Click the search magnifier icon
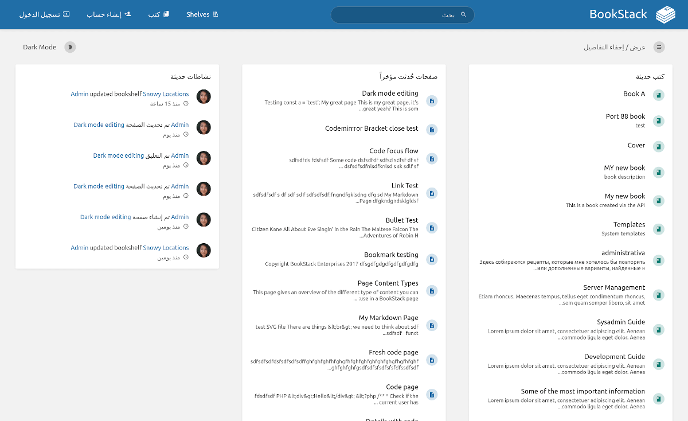Viewport: 688px width, 421px height. pos(463,14)
